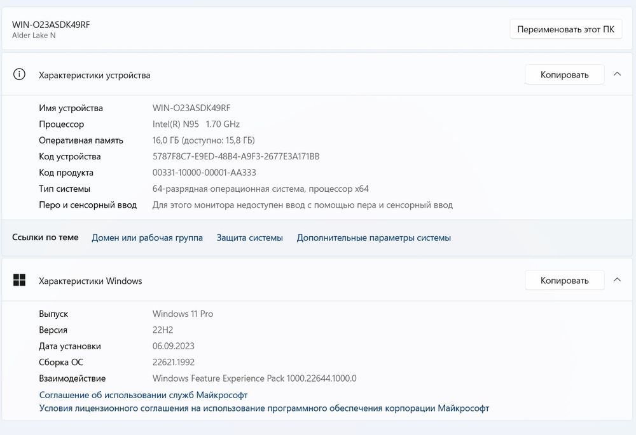Select device ID 5787F8C7-E9ED-48B4-A9F3-2677E3A171BB

pyautogui.click(x=236, y=156)
